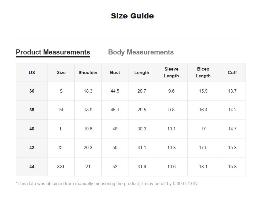
Task: Switch to the Body Measurements tab
Action: (x=141, y=52)
